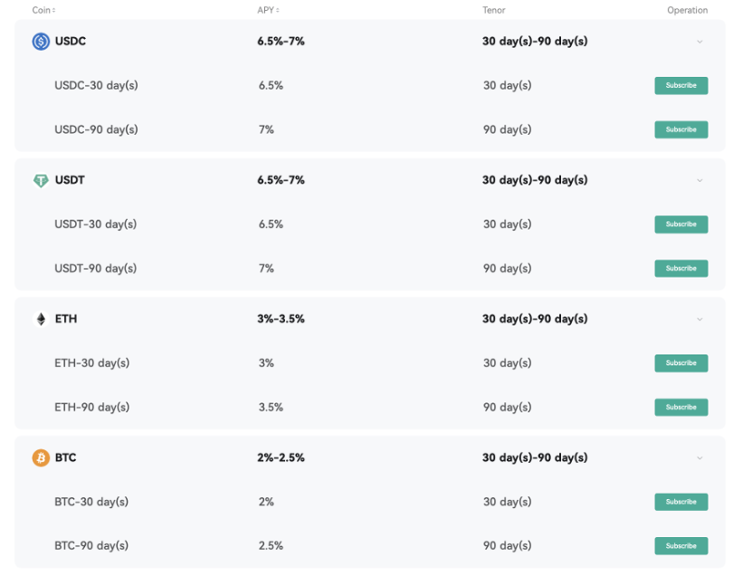
Task: Subscribe to ETH-30 day(s)
Action: point(681,363)
